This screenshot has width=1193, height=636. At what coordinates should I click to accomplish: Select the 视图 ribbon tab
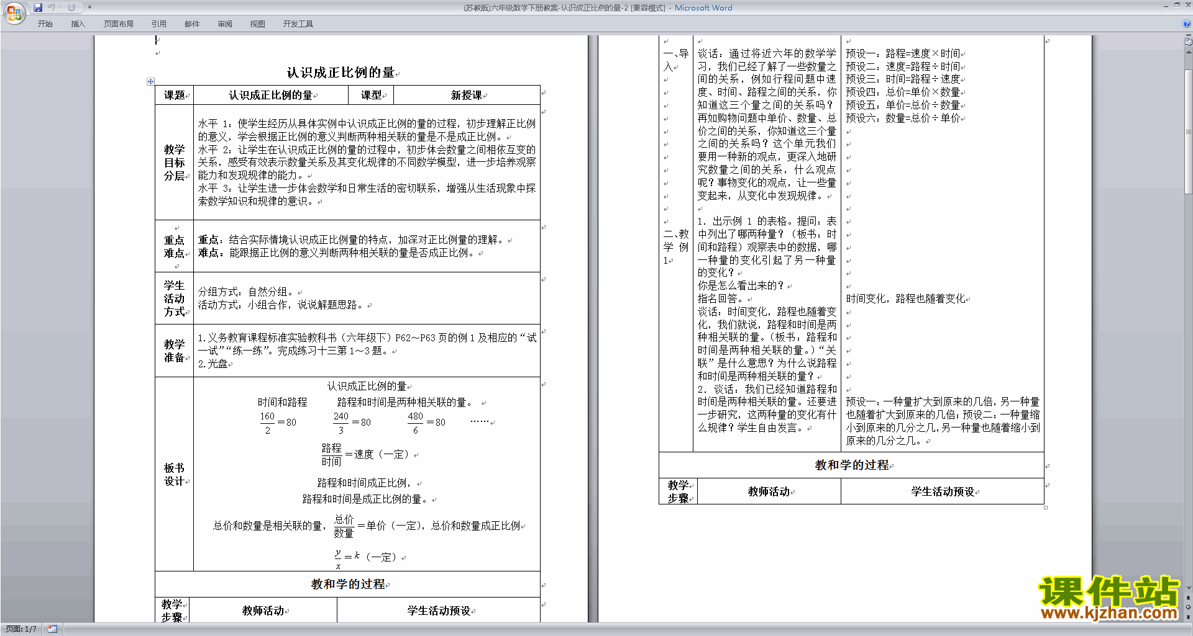[x=257, y=24]
